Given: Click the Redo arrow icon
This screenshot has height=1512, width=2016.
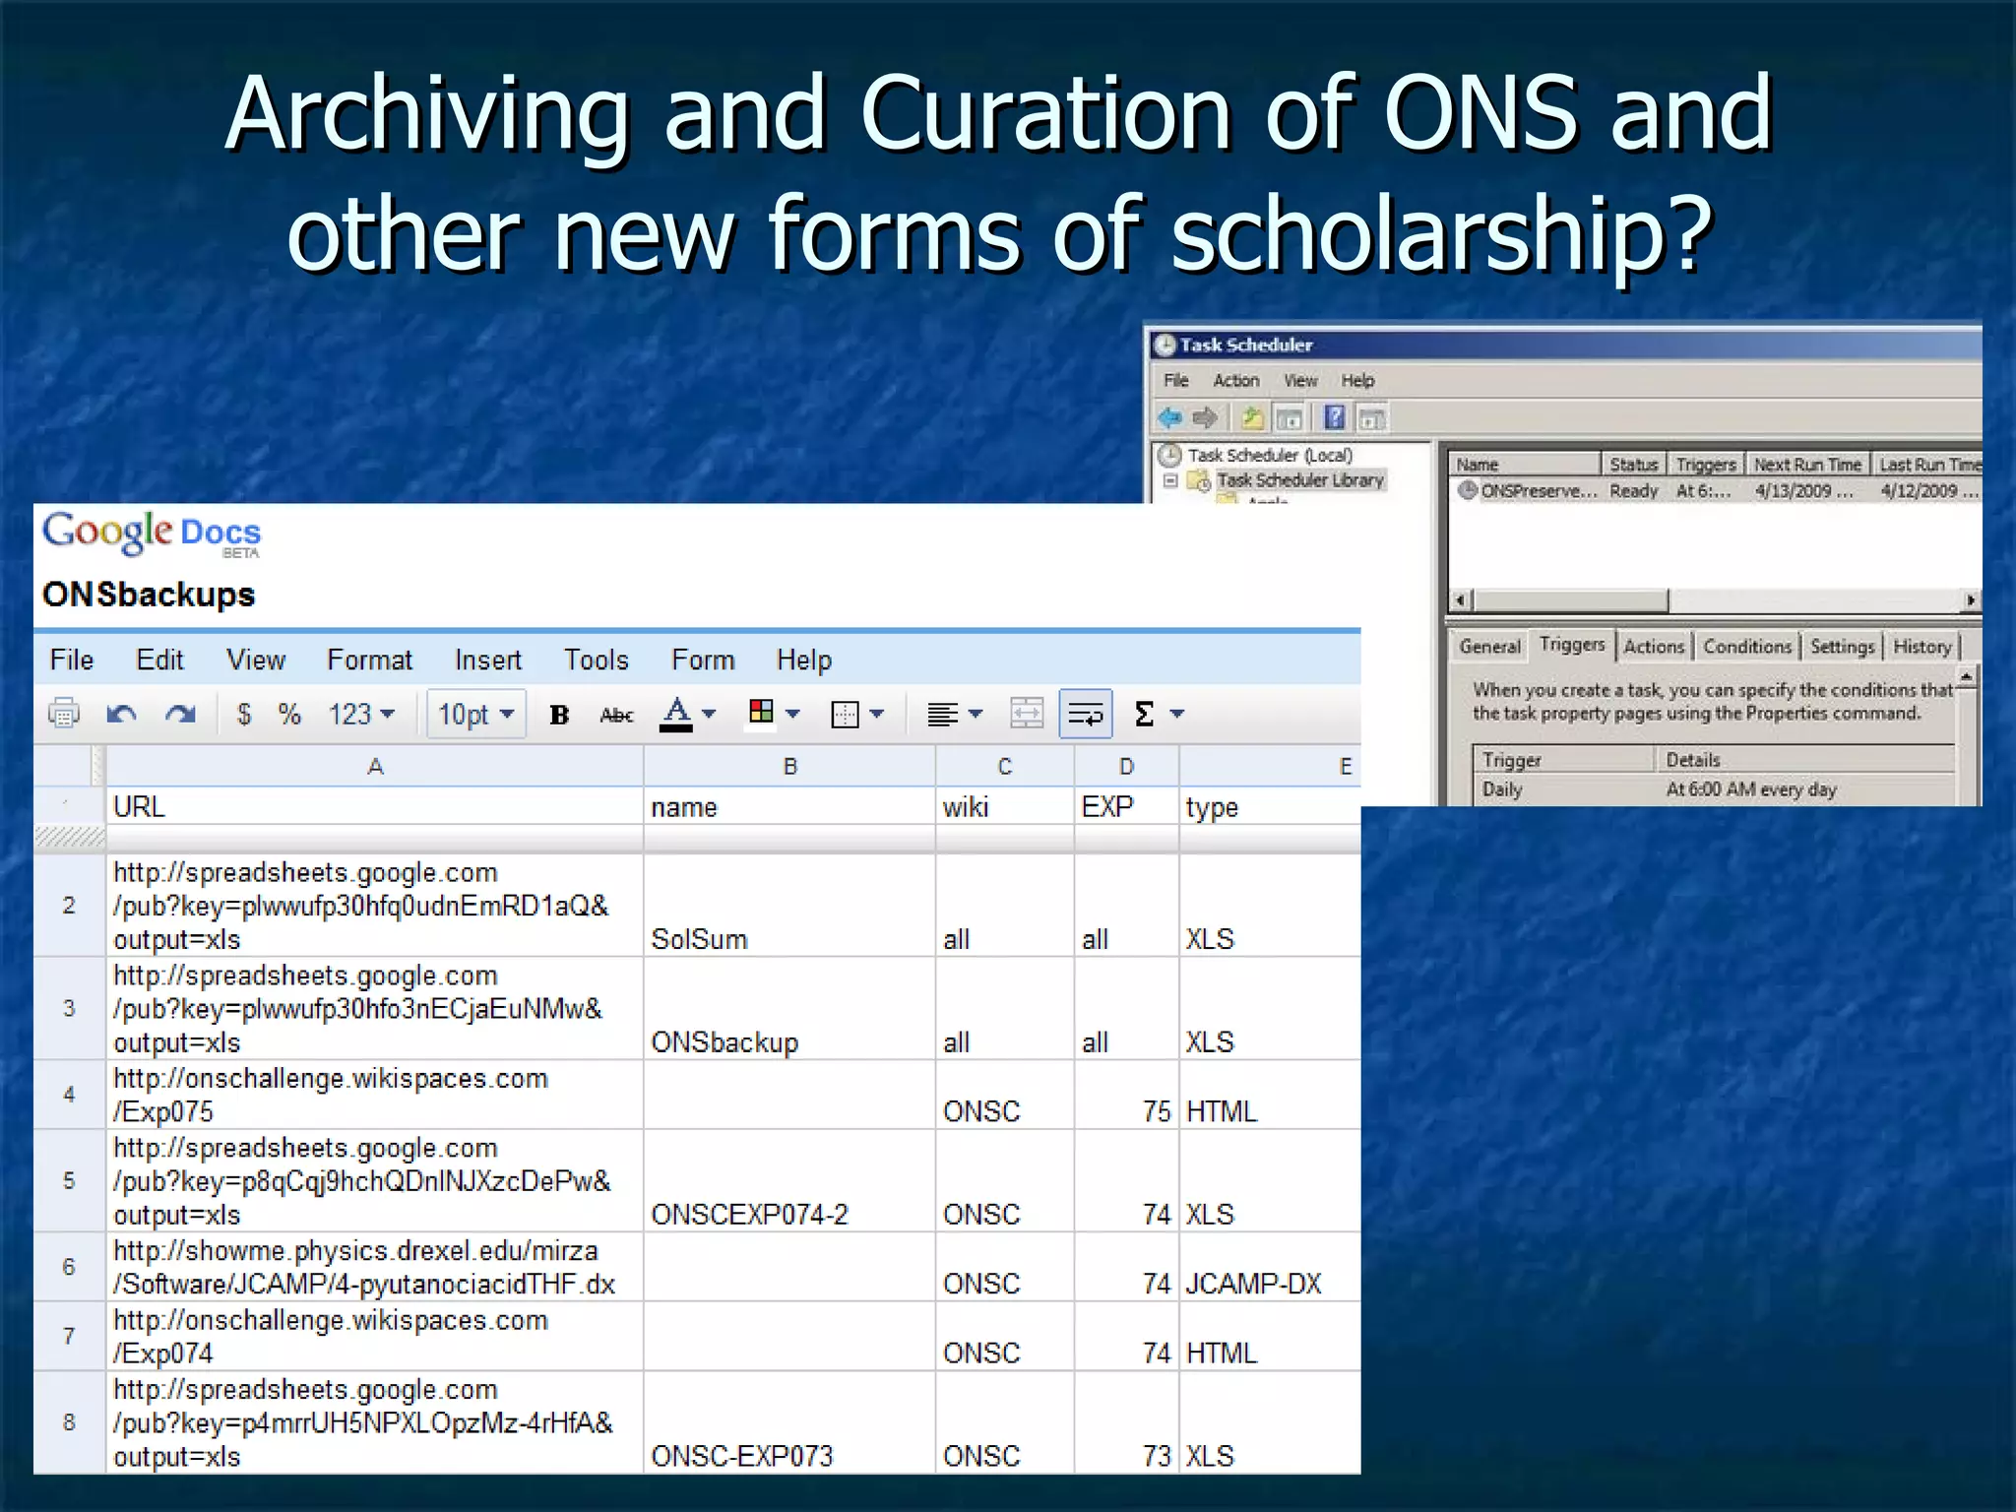Looking at the screenshot, I should (x=180, y=714).
